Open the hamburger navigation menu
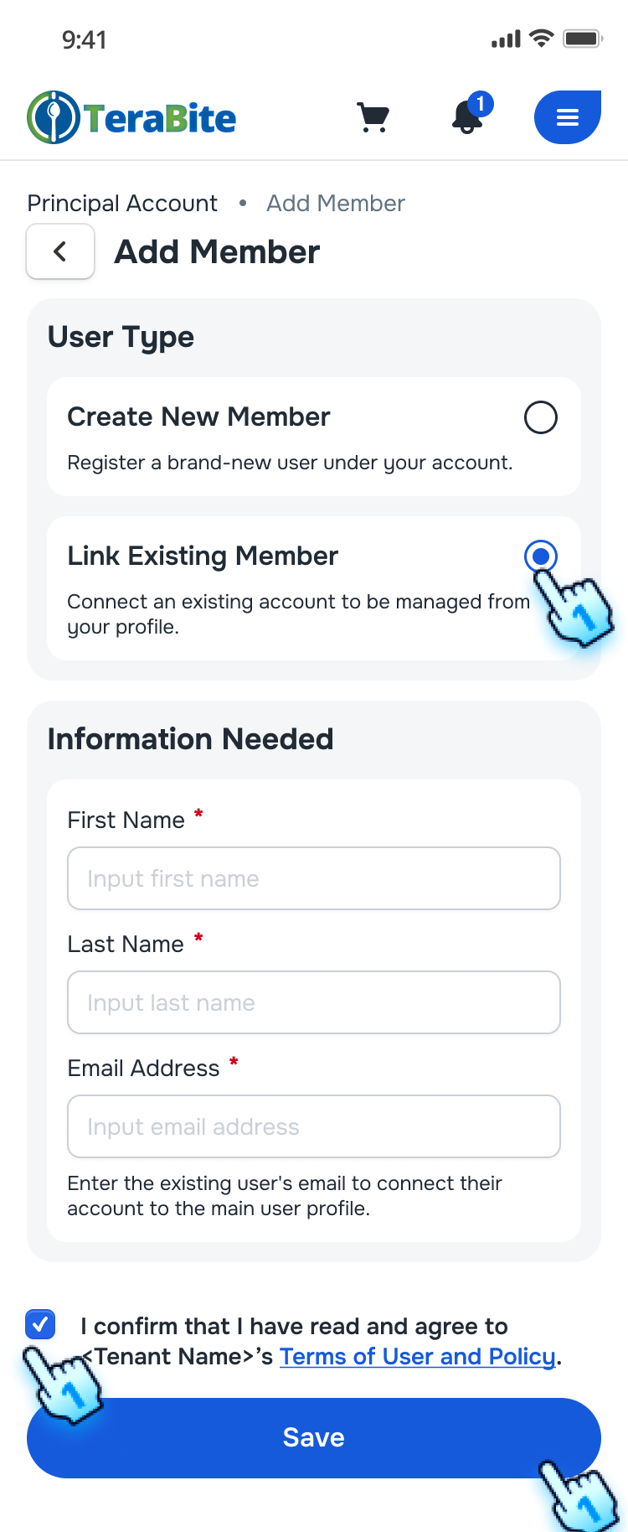 tap(567, 116)
